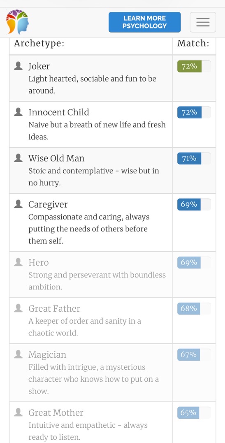Click the person icon beside Great Mother
The image size is (225, 443).
(19, 413)
